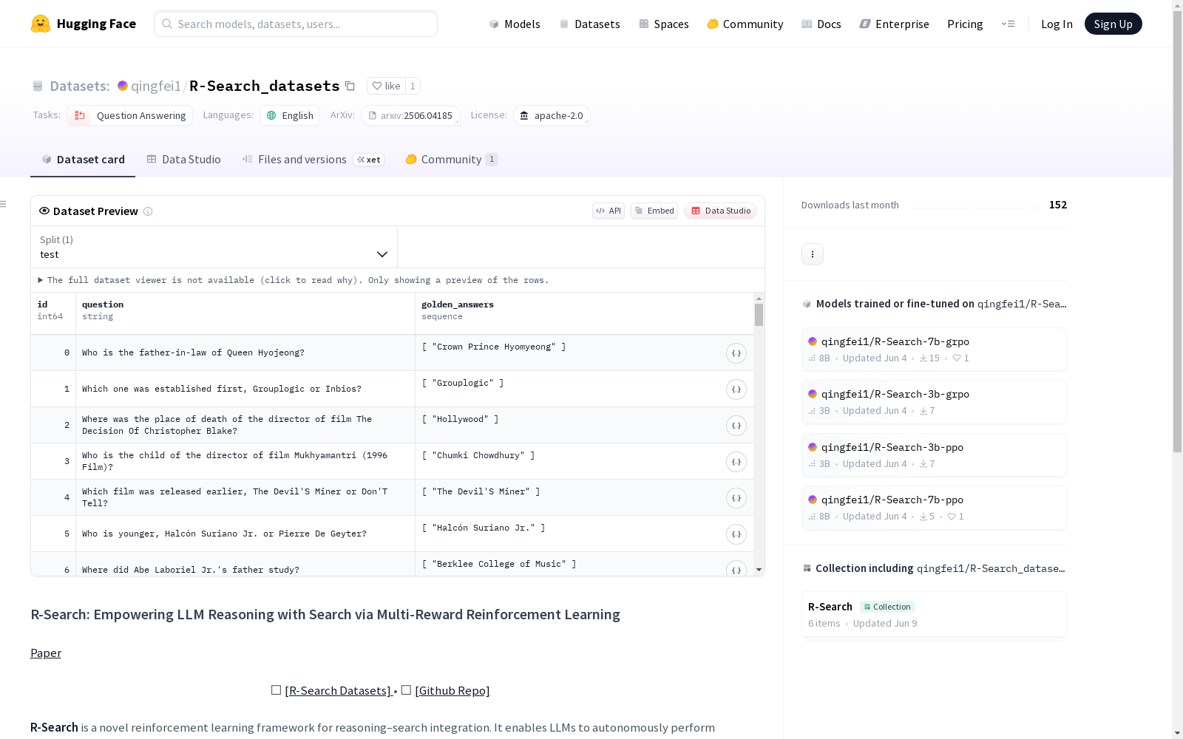Open the Pricing page

(965, 24)
